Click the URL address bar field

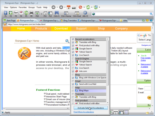click(x=76, y=24)
